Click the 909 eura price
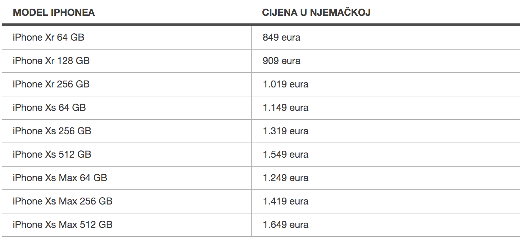 pyautogui.click(x=281, y=61)
